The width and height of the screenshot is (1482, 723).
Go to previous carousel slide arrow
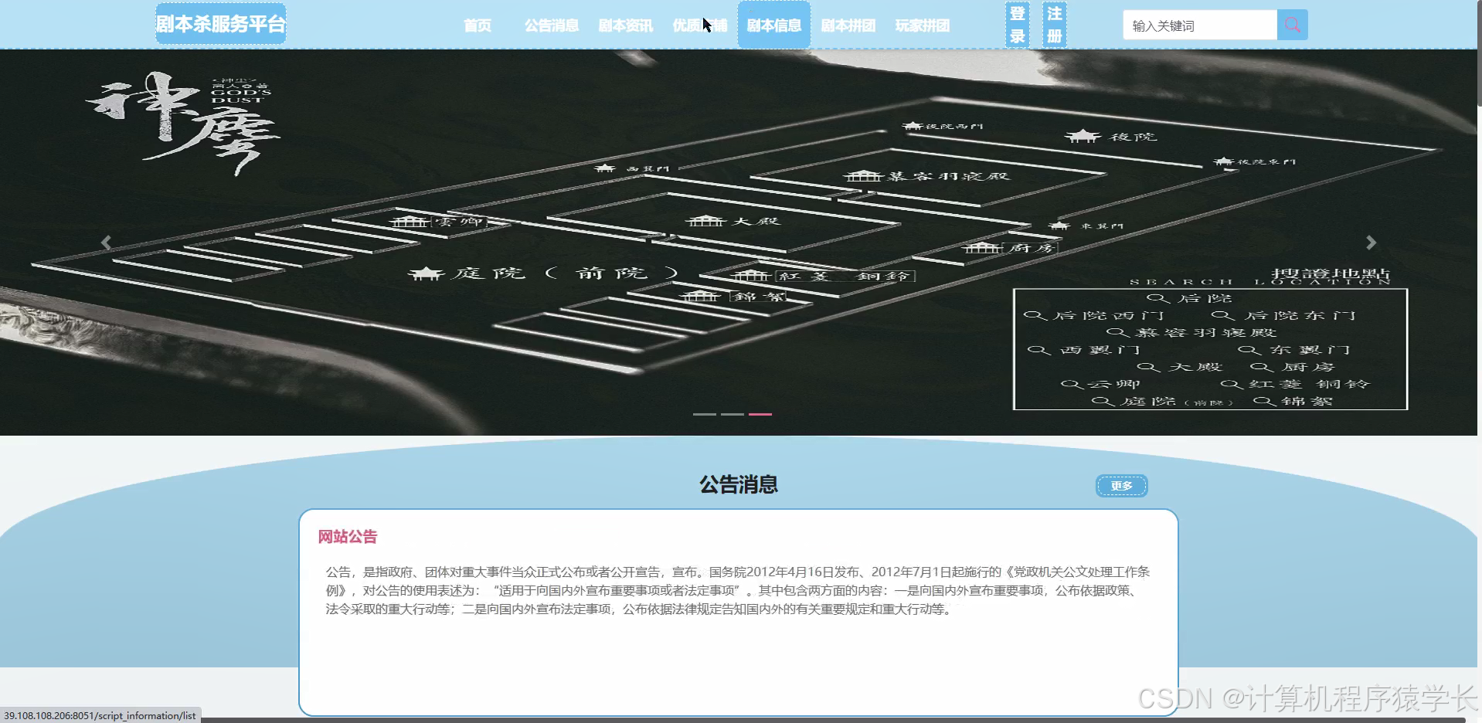[107, 243]
